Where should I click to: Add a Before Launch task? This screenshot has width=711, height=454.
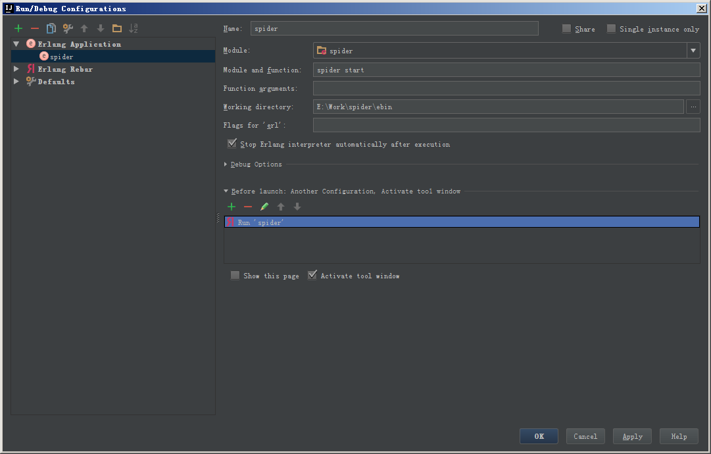231,207
